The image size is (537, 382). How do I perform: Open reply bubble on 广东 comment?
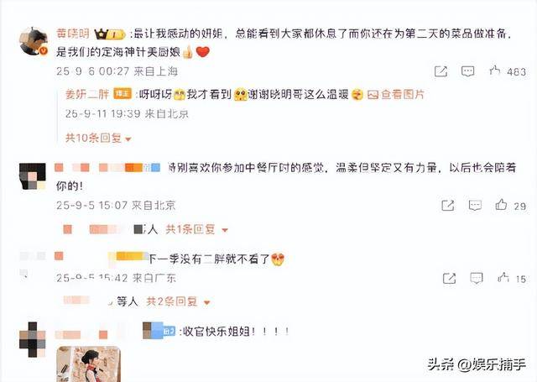coord(477,278)
